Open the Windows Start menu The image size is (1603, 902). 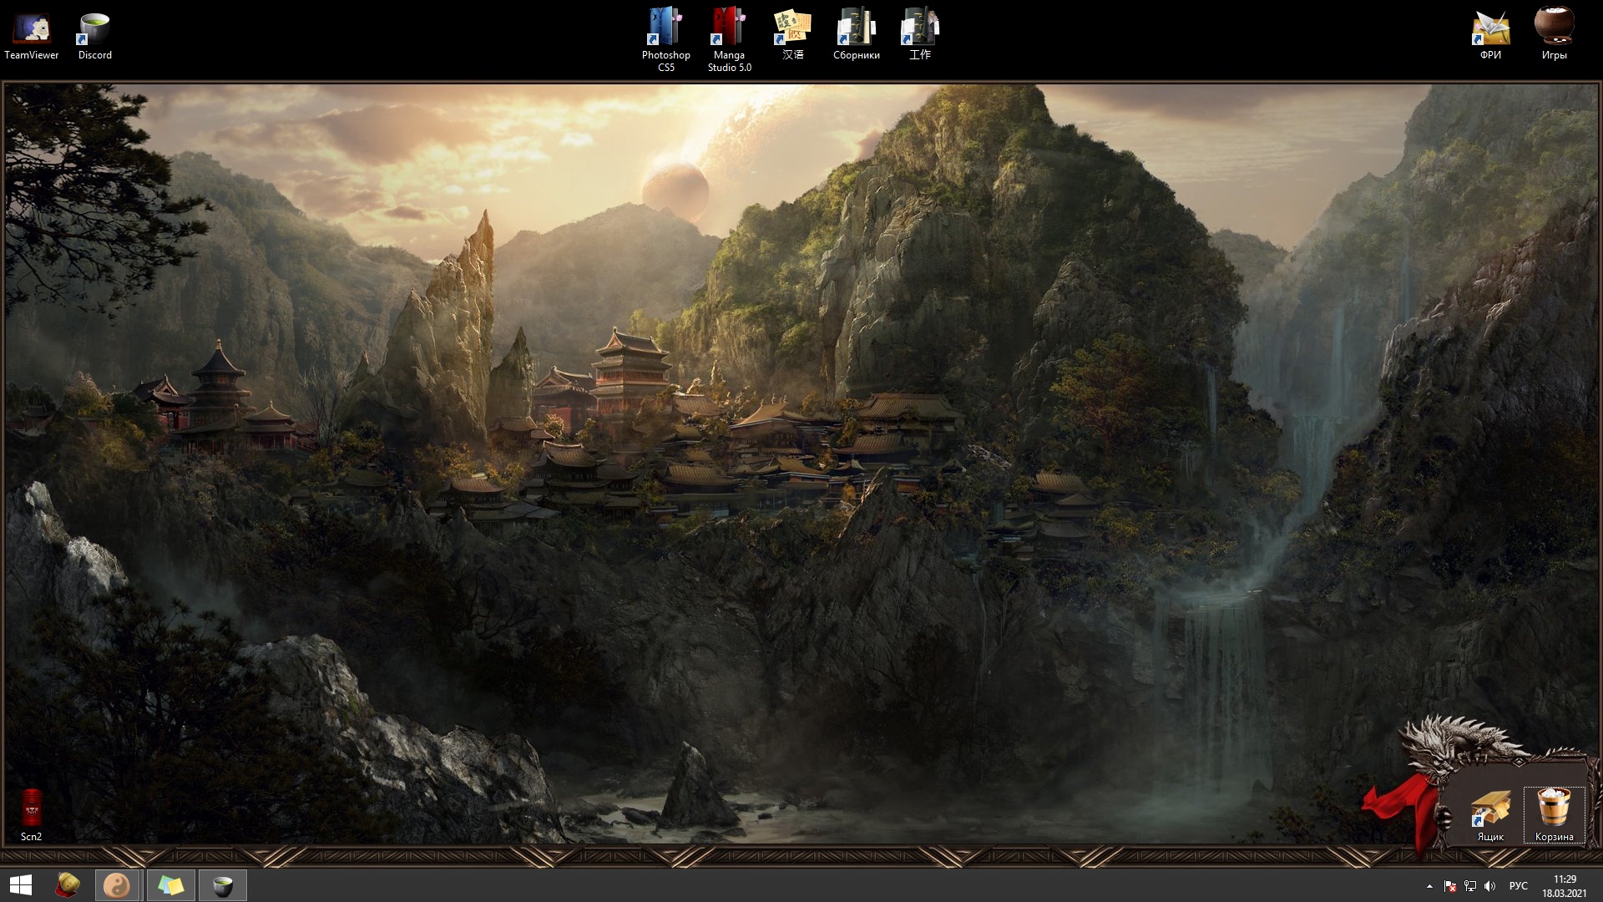click(20, 885)
